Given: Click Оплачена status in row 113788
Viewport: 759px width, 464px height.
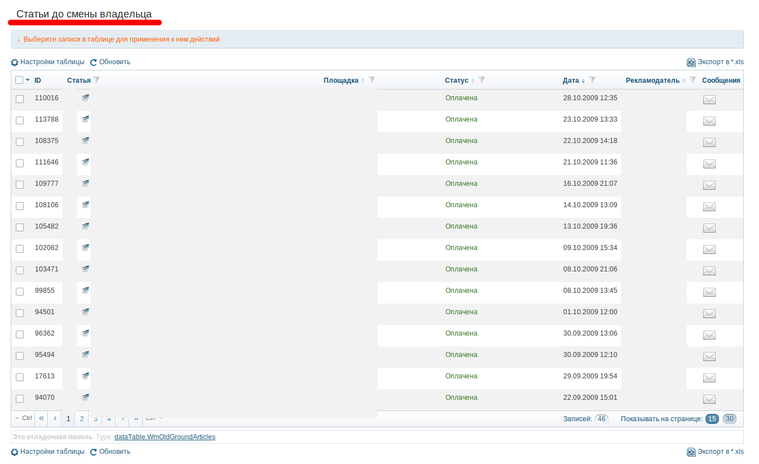Looking at the screenshot, I should 461,119.
